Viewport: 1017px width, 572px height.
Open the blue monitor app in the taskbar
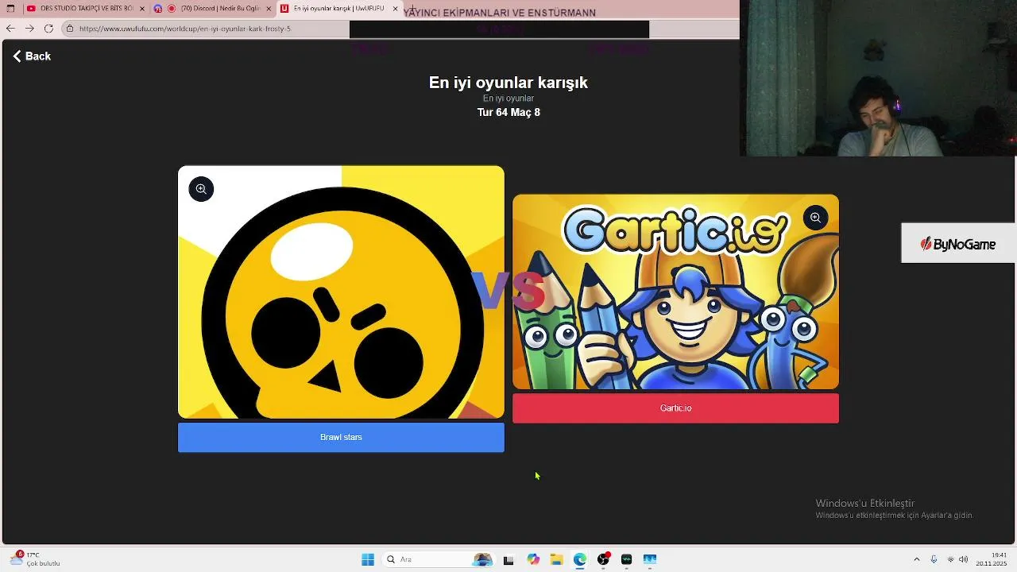coord(650,559)
